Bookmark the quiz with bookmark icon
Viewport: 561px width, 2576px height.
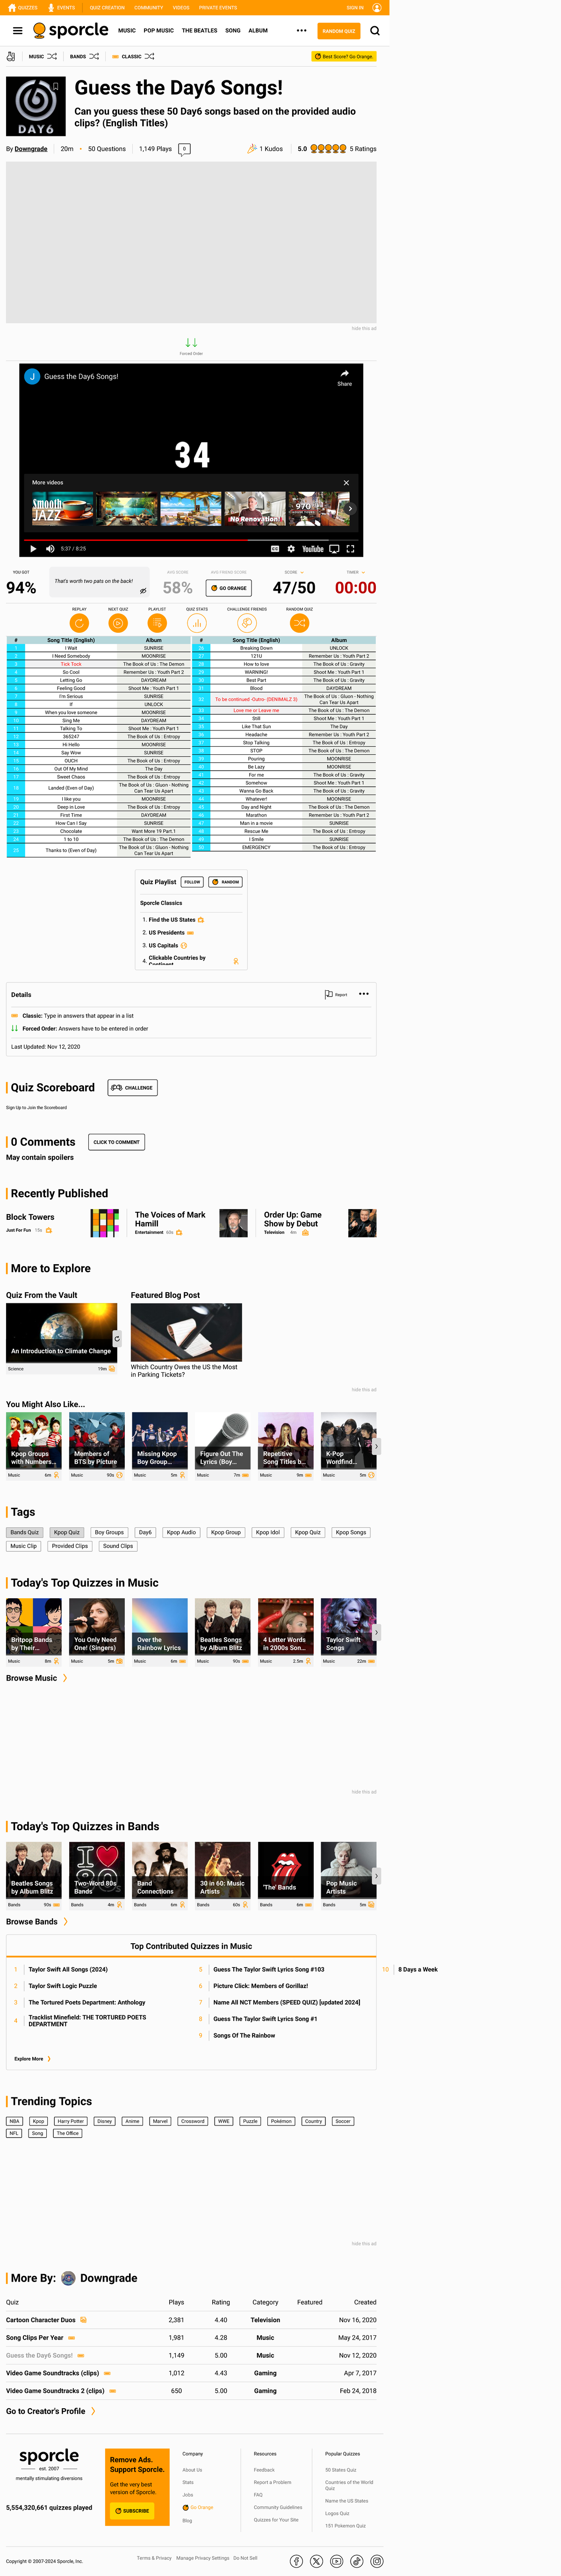tap(57, 88)
